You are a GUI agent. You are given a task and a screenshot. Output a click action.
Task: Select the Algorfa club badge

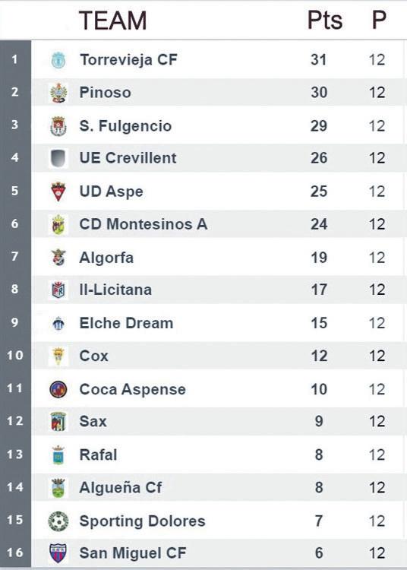pos(58,258)
